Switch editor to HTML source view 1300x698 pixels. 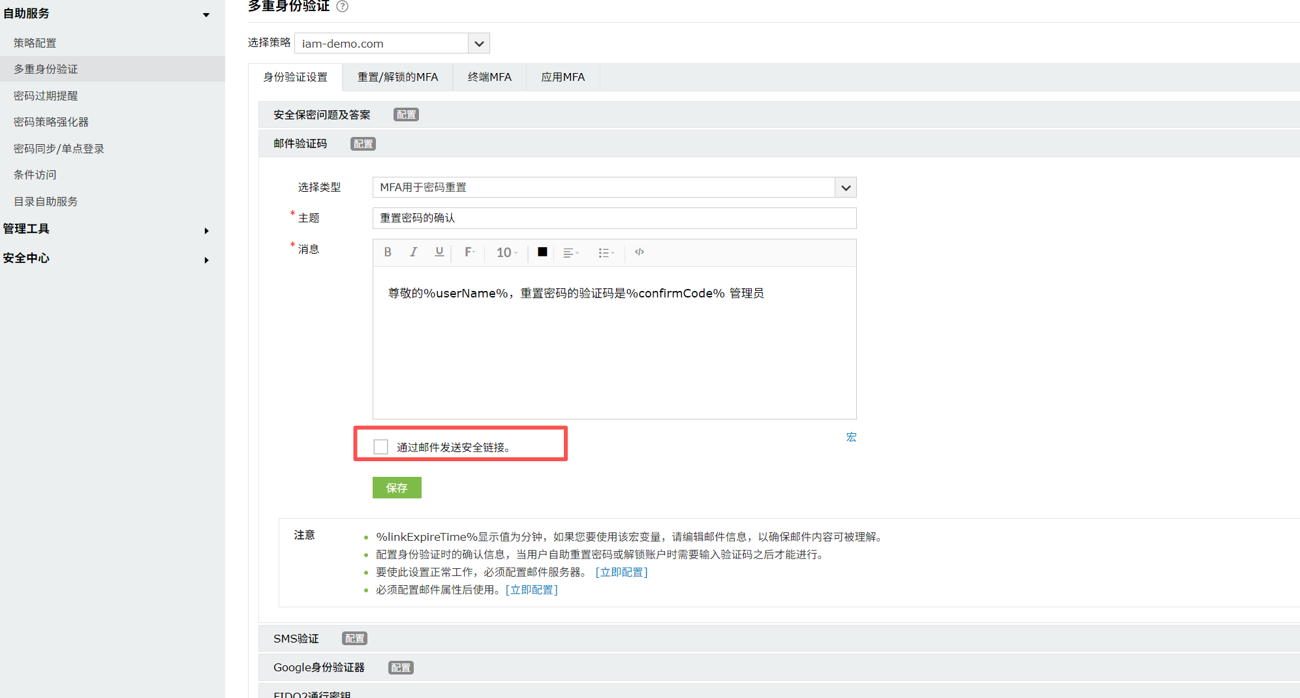(x=640, y=252)
